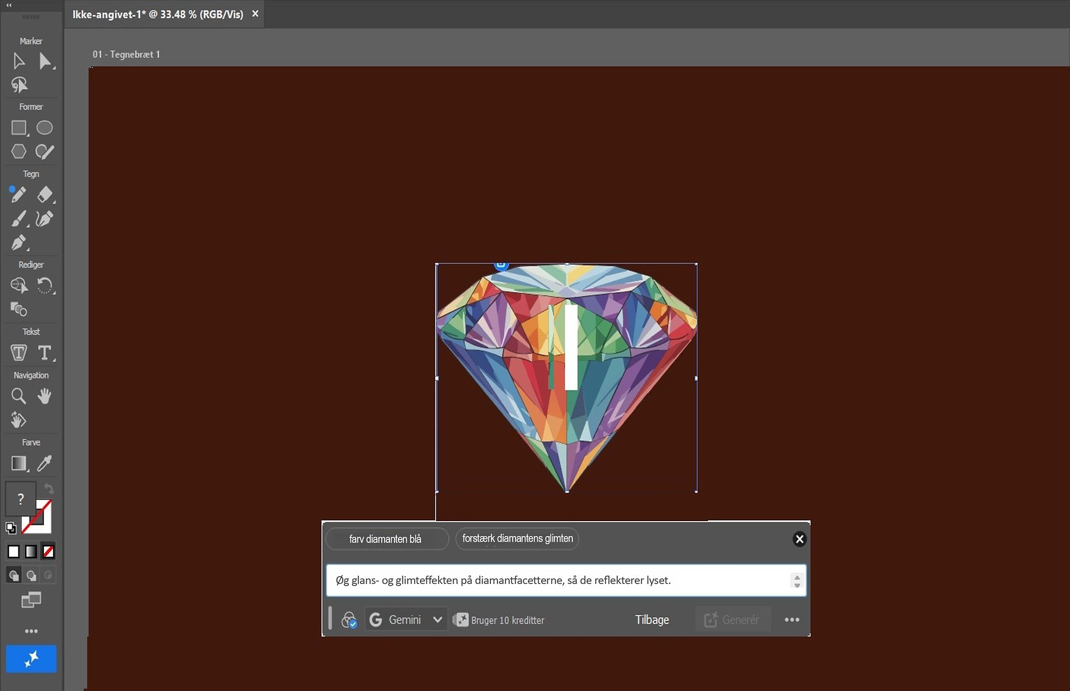Viewport: 1070px width, 691px height.
Task: Enable Draw Behind mode
Action: (31, 575)
